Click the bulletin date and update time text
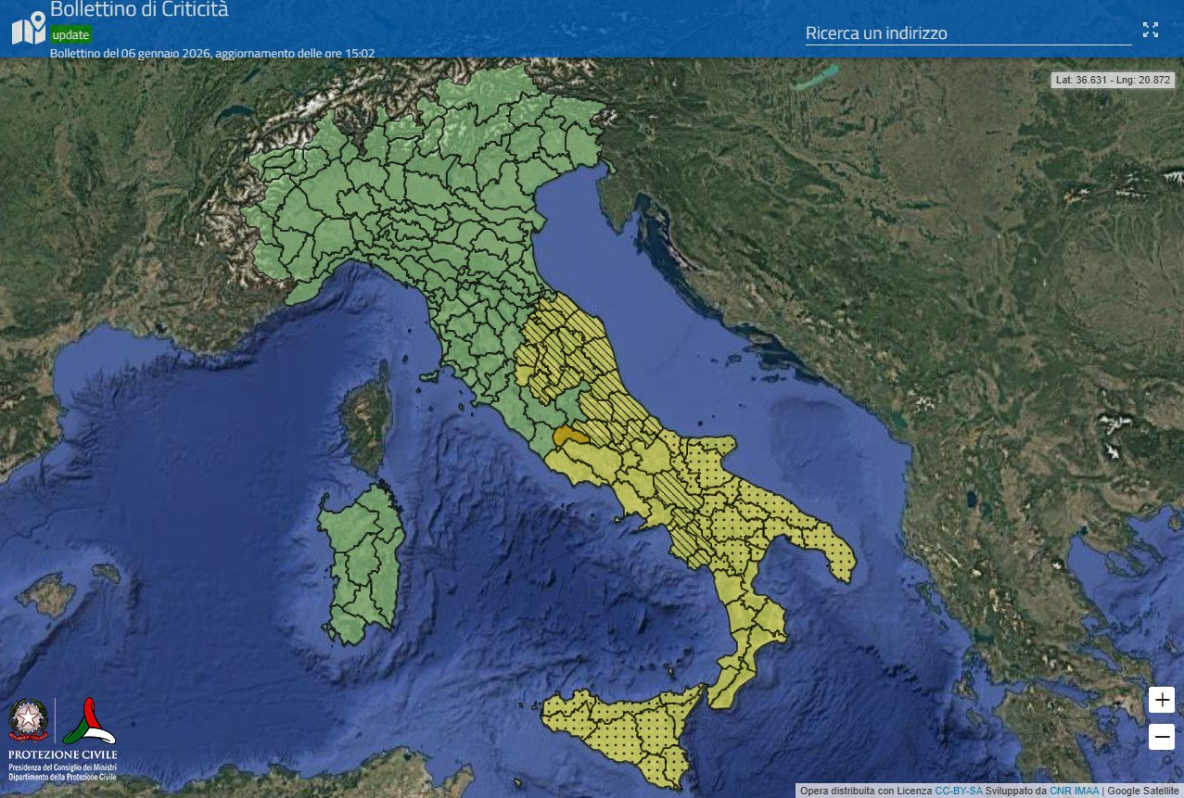The width and height of the screenshot is (1184, 798). tap(212, 54)
